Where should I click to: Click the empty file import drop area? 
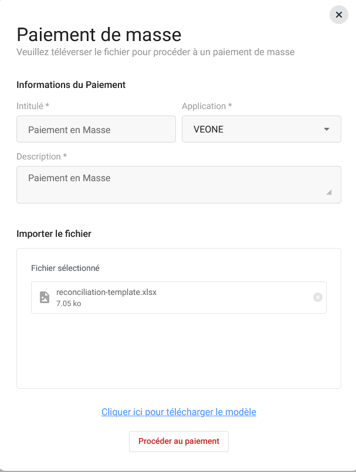click(x=179, y=351)
